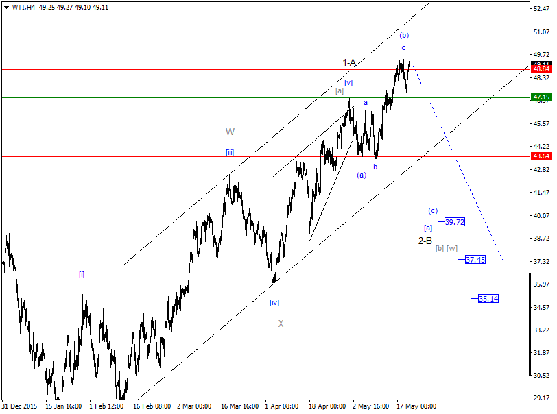Screen dimensions: 557x414
Task: Select the blue 39.72 target label
Action: [x=454, y=222]
